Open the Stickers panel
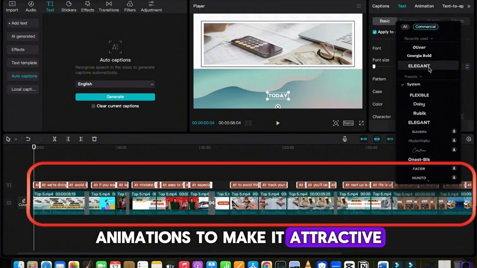Screen dimensions: 477x268 [68, 6]
